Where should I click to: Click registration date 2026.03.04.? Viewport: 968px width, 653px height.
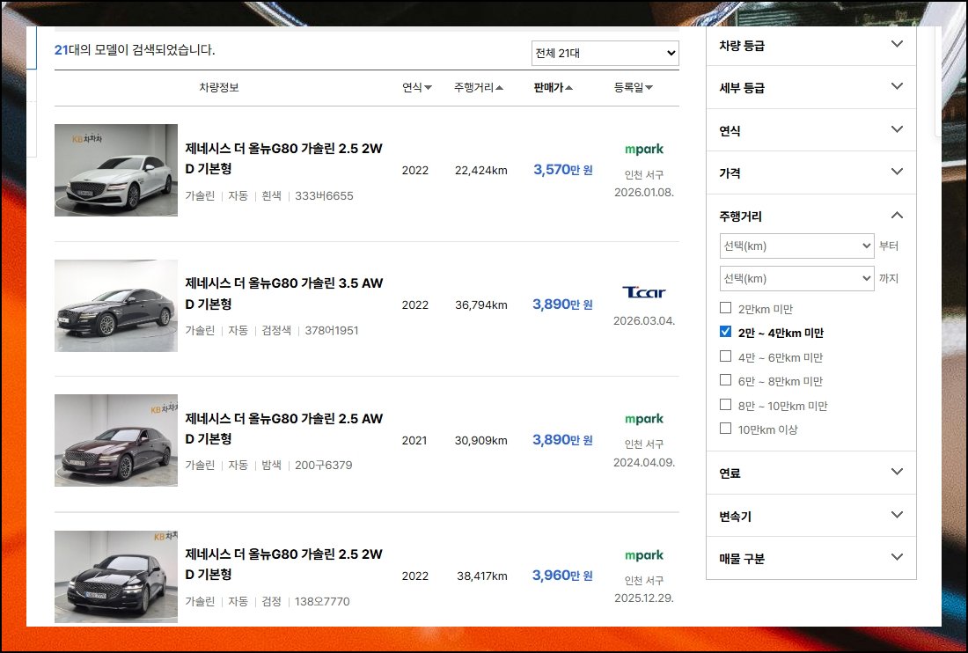(x=644, y=320)
